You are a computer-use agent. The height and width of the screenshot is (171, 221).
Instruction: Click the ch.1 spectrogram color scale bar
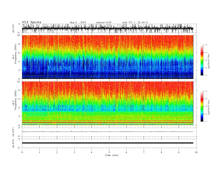[x=202, y=60]
